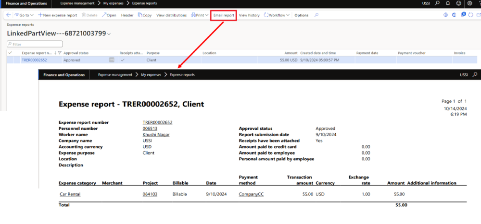Viewport: 481px width, 224px height.
Task: Refresh the page with circular arrow icon
Action: point(471,15)
